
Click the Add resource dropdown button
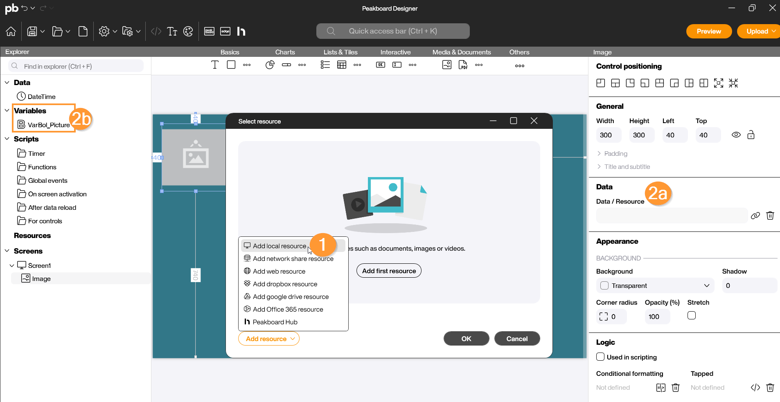point(269,339)
